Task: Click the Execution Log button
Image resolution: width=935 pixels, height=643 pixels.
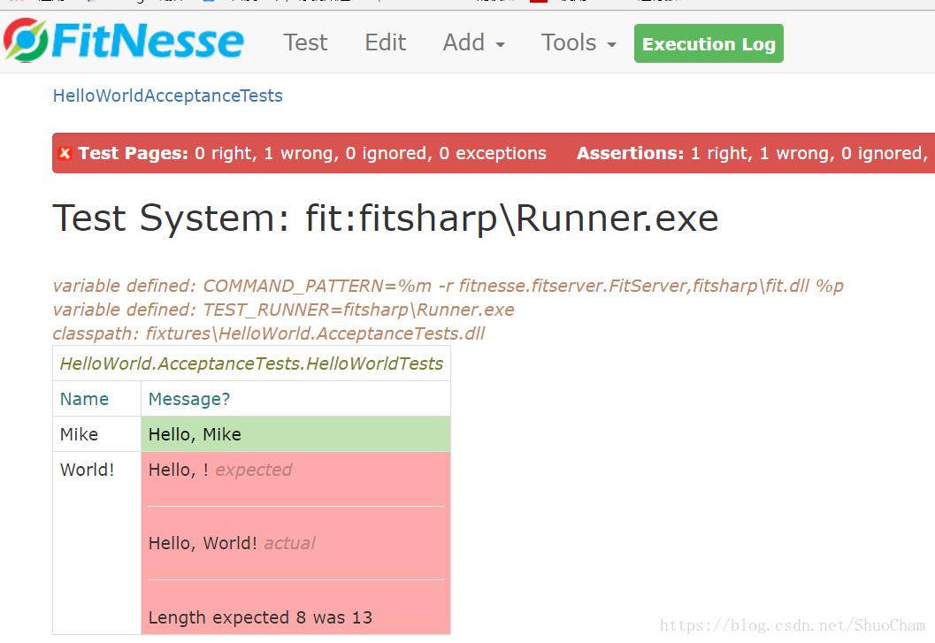Action: pos(709,43)
